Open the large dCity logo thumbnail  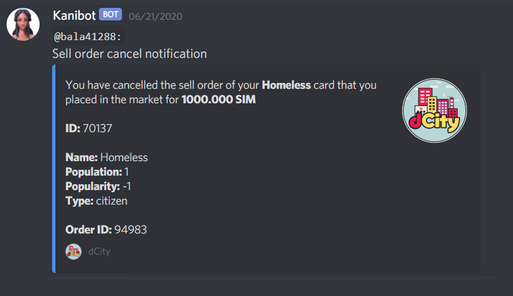coord(434,111)
